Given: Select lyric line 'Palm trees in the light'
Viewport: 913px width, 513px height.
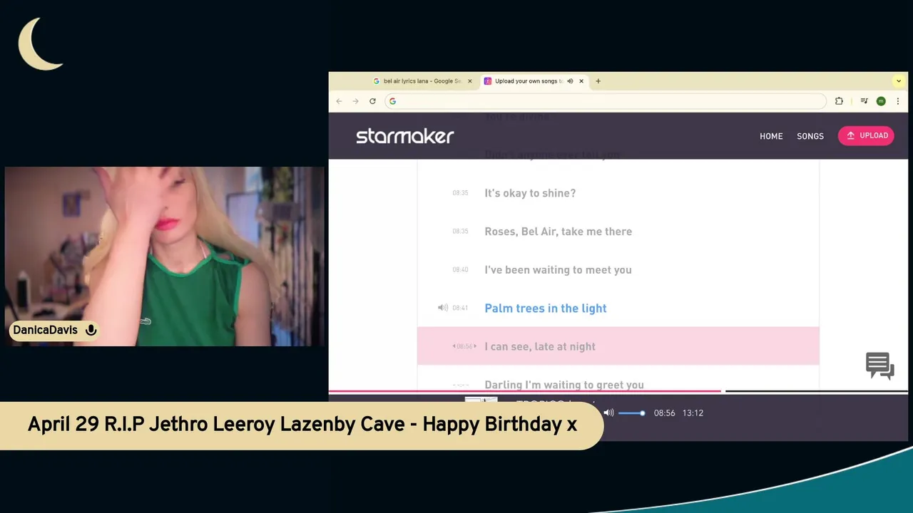Looking at the screenshot, I should coord(546,309).
